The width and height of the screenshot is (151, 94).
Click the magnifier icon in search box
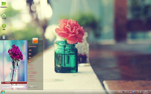(x=24, y=87)
